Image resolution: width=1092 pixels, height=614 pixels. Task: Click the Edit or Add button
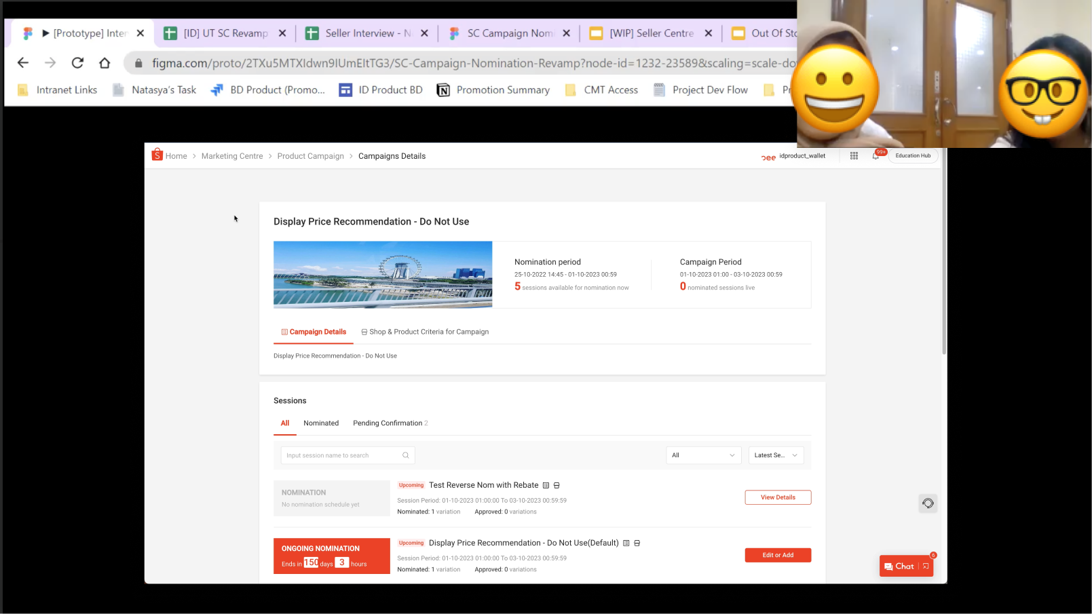(778, 555)
